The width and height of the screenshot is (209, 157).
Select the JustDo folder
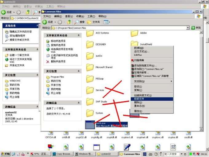click(x=94, y=56)
